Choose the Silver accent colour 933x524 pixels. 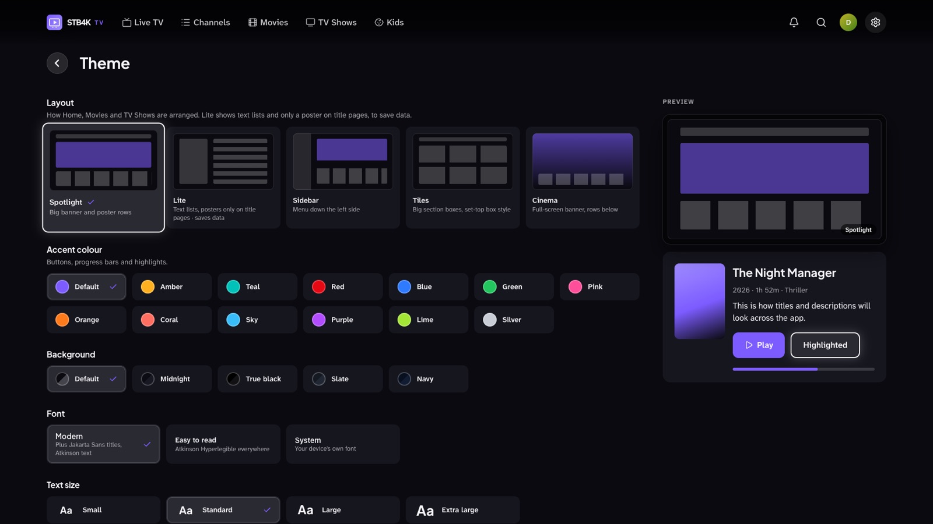514,320
